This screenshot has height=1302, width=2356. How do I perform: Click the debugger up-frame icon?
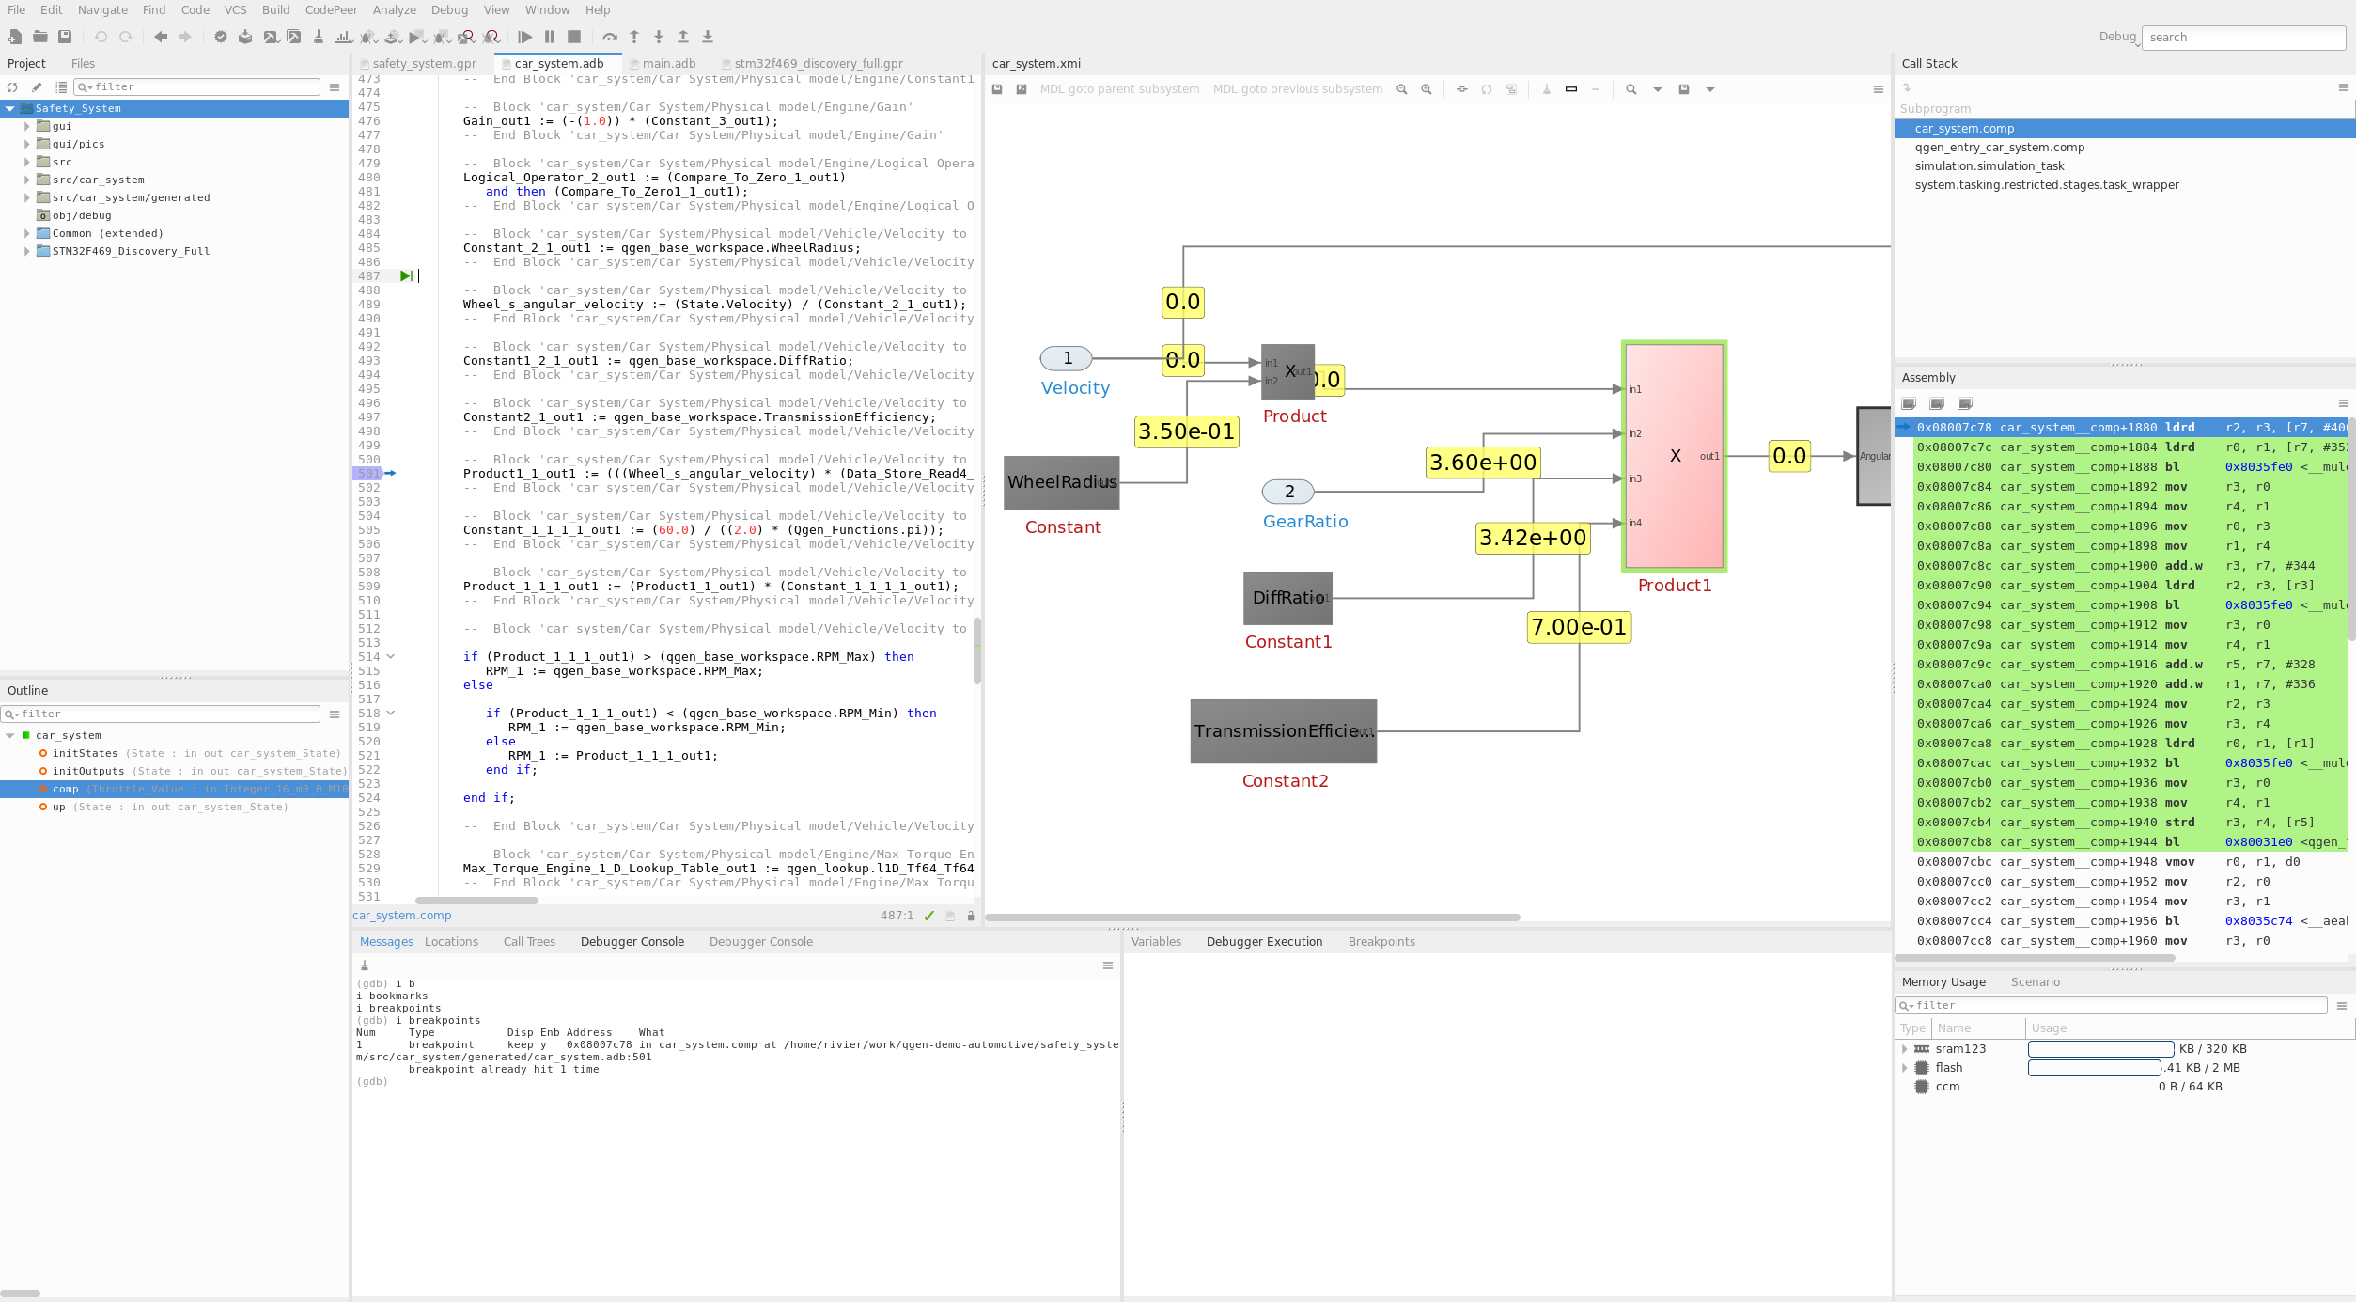pos(683,37)
